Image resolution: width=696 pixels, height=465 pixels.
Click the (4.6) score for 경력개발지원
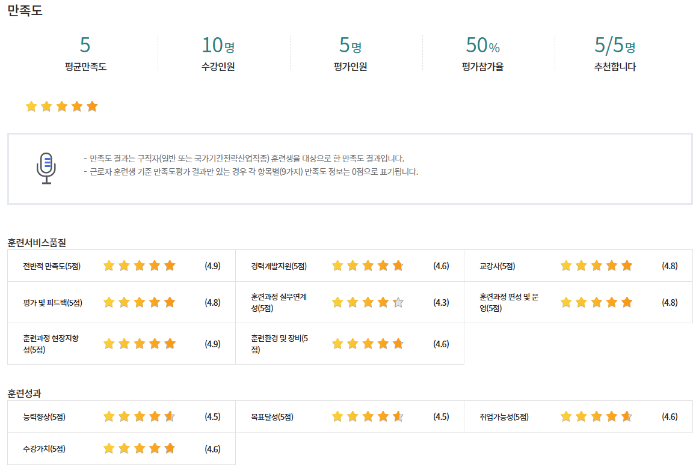point(441,266)
